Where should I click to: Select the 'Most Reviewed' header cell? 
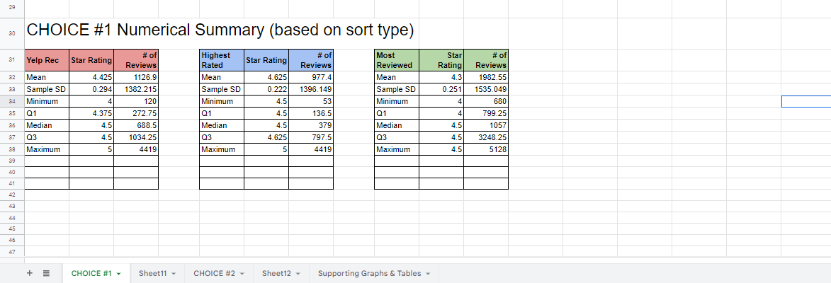click(397, 60)
